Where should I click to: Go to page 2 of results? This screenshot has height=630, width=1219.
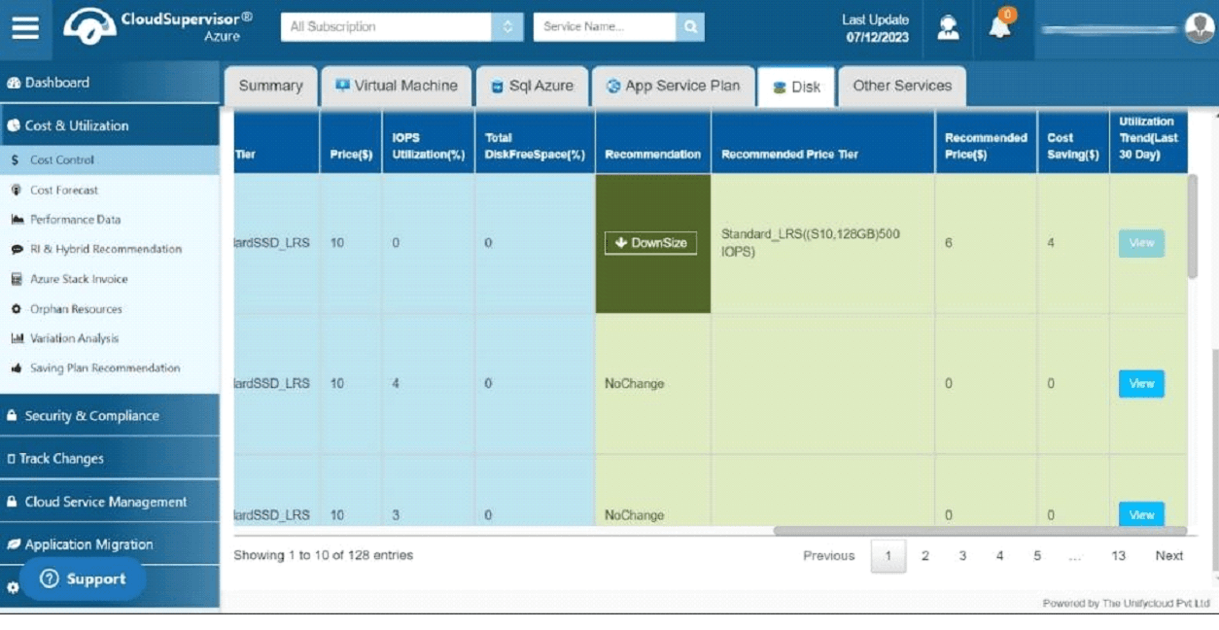(x=925, y=556)
